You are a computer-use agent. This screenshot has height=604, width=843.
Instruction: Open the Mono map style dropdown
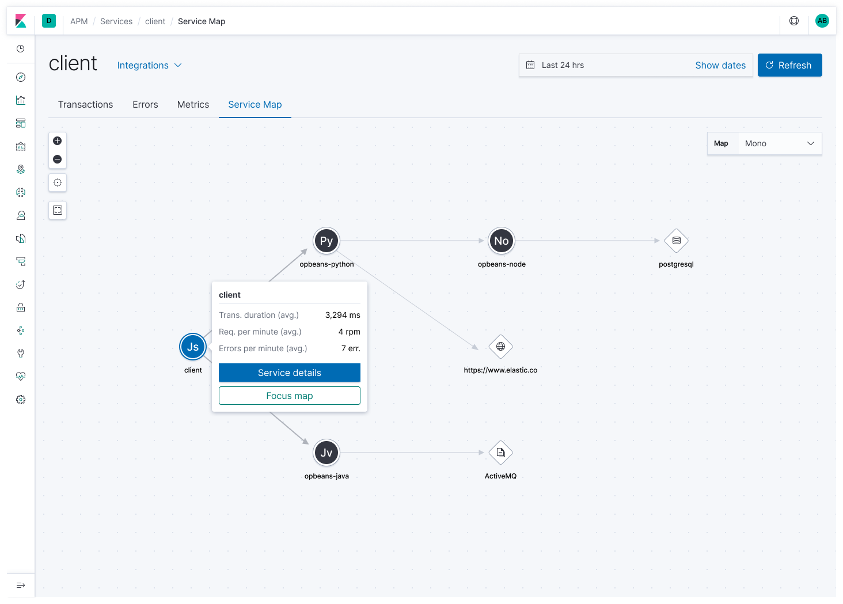[x=780, y=143]
